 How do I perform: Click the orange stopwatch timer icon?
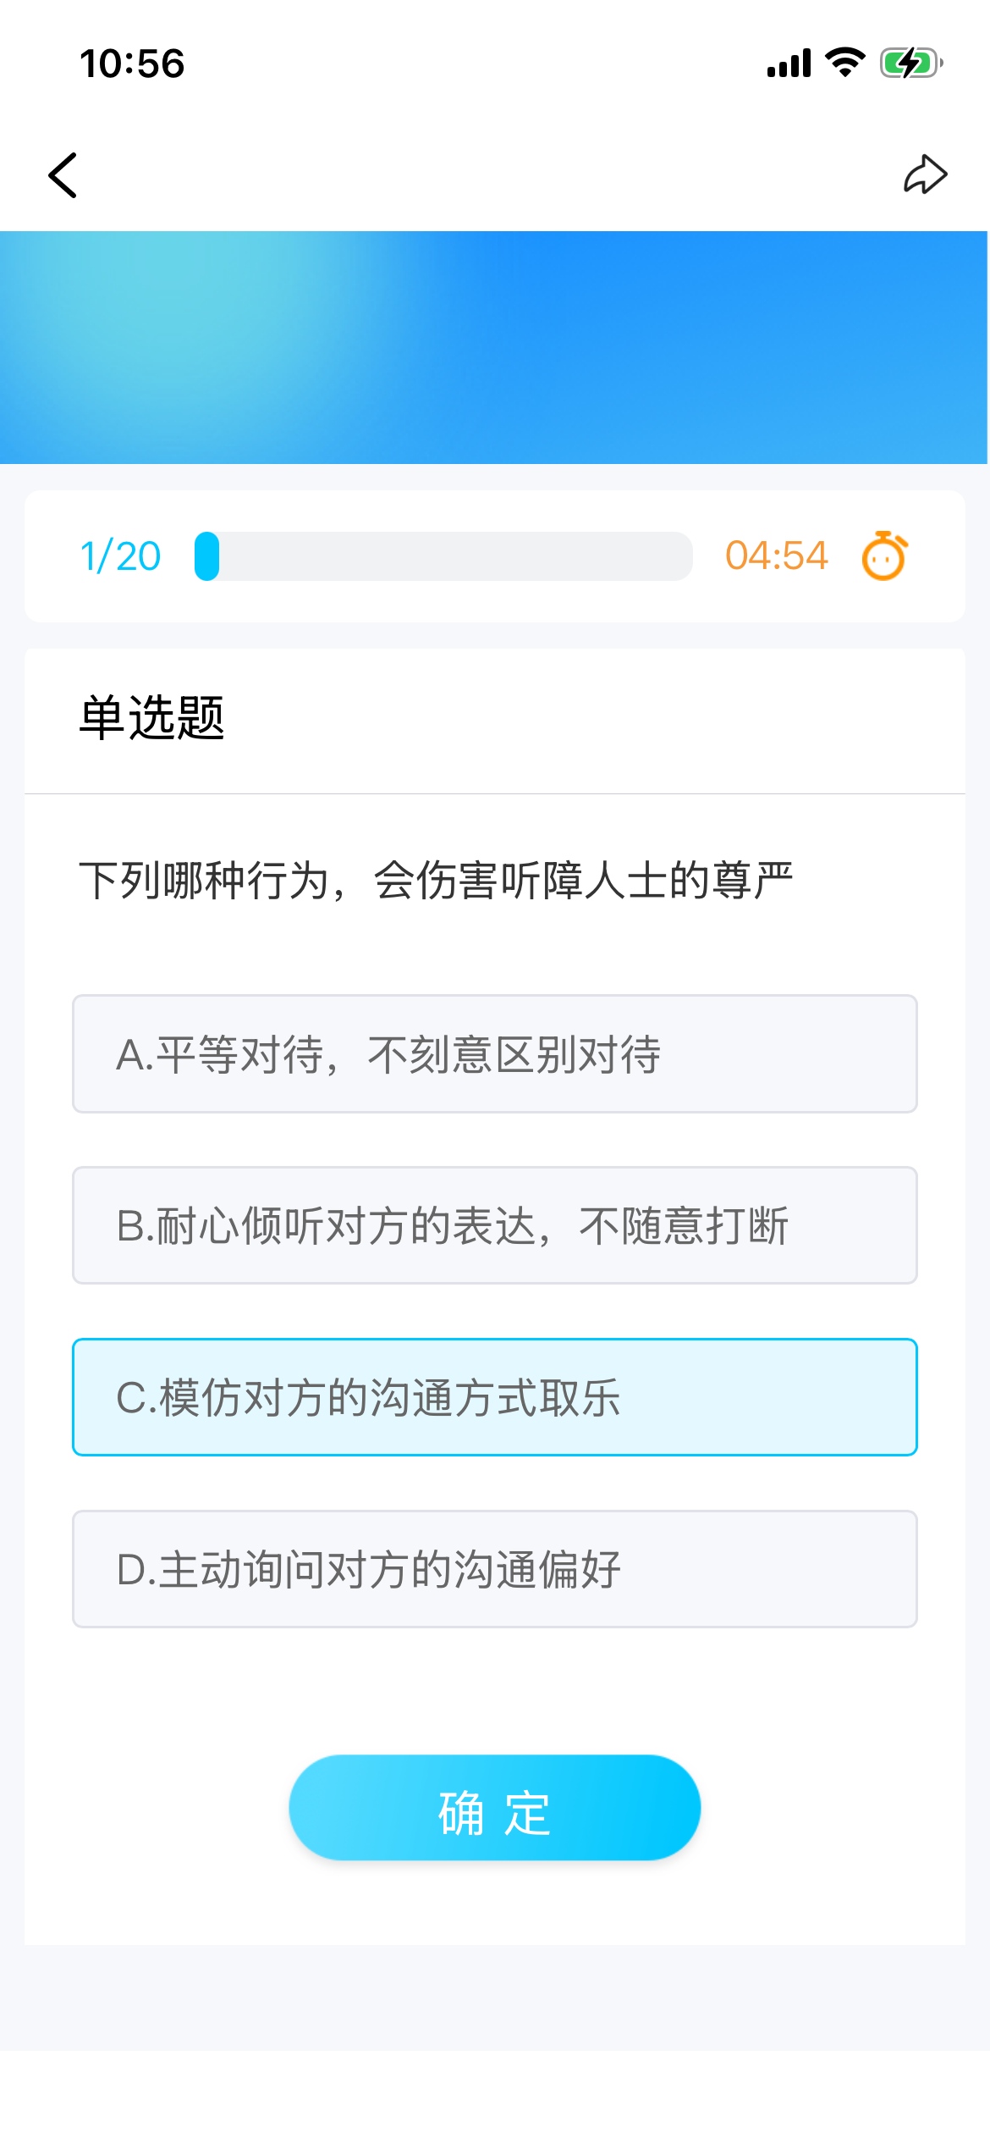point(884,556)
